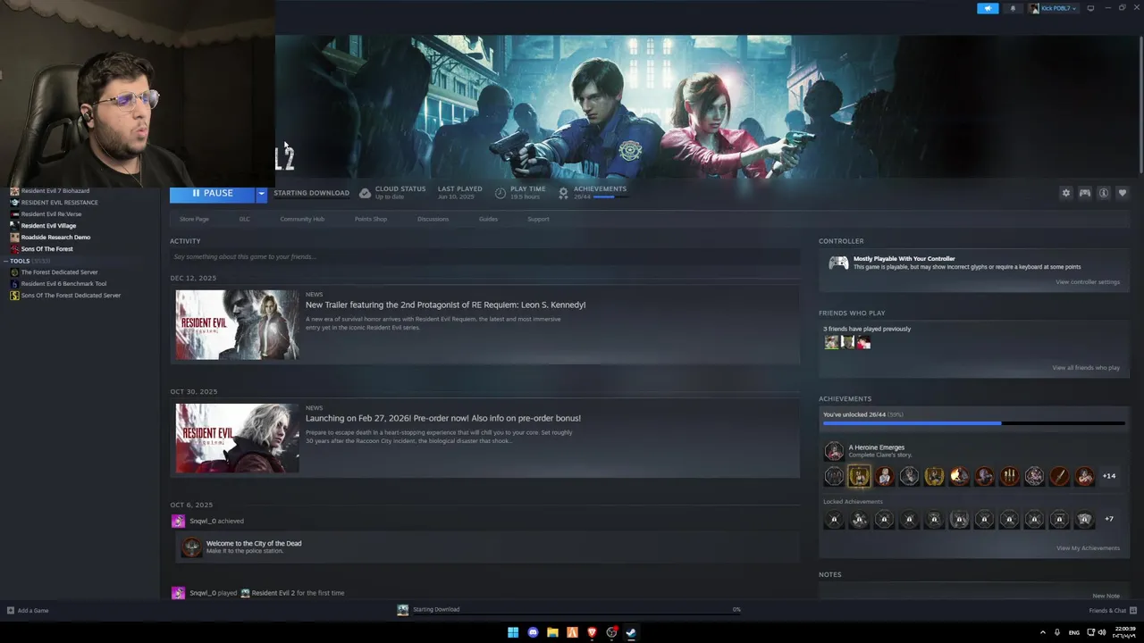The height and width of the screenshot is (643, 1144).
Task: Click the achievements ribbon icon in header
Action: (563, 193)
